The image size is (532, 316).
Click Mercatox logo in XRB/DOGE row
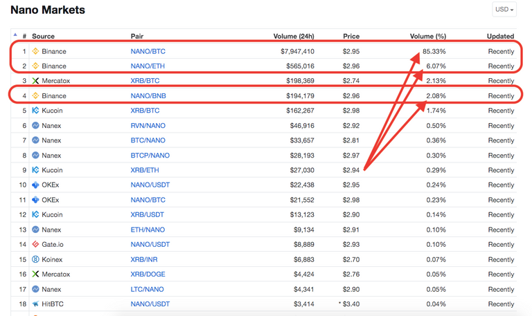[x=35, y=274]
